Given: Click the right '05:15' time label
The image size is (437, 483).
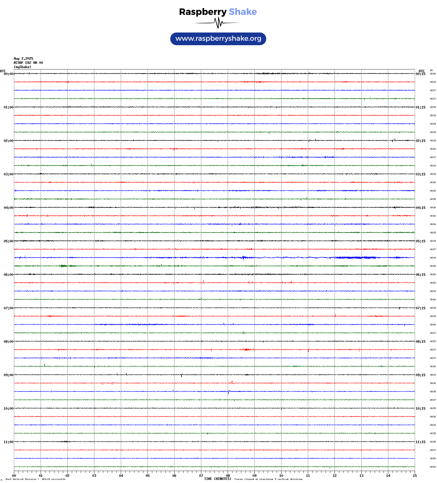Looking at the screenshot, I should [421, 241].
